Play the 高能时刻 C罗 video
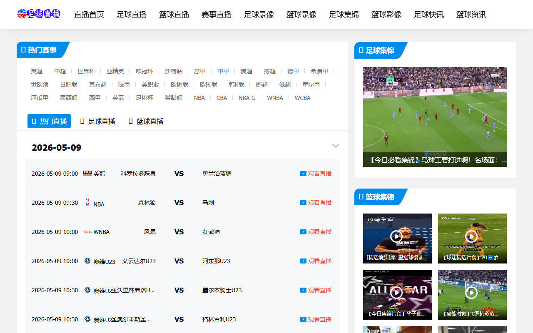 [471, 293]
